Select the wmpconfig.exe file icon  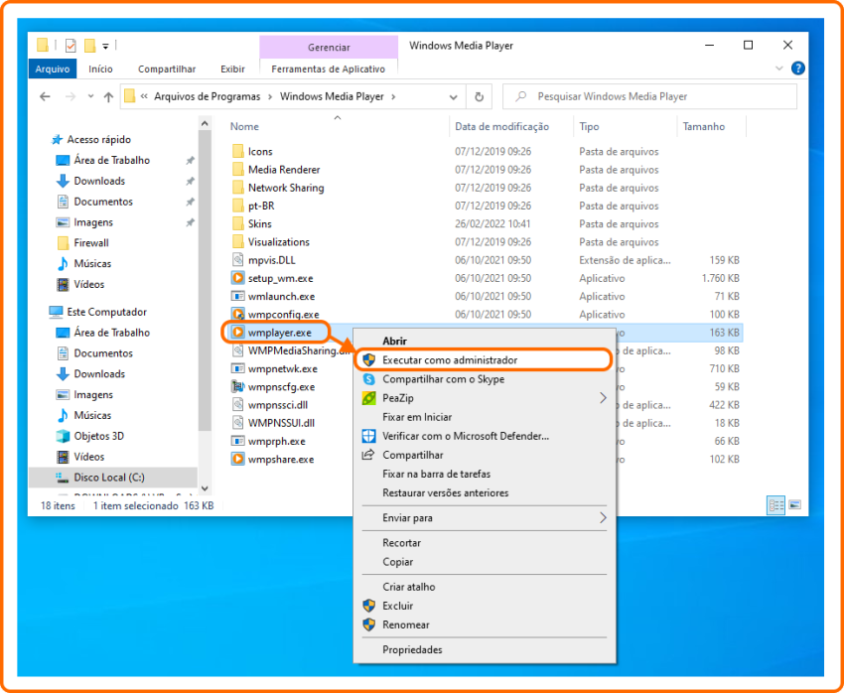[x=237, y=314]
